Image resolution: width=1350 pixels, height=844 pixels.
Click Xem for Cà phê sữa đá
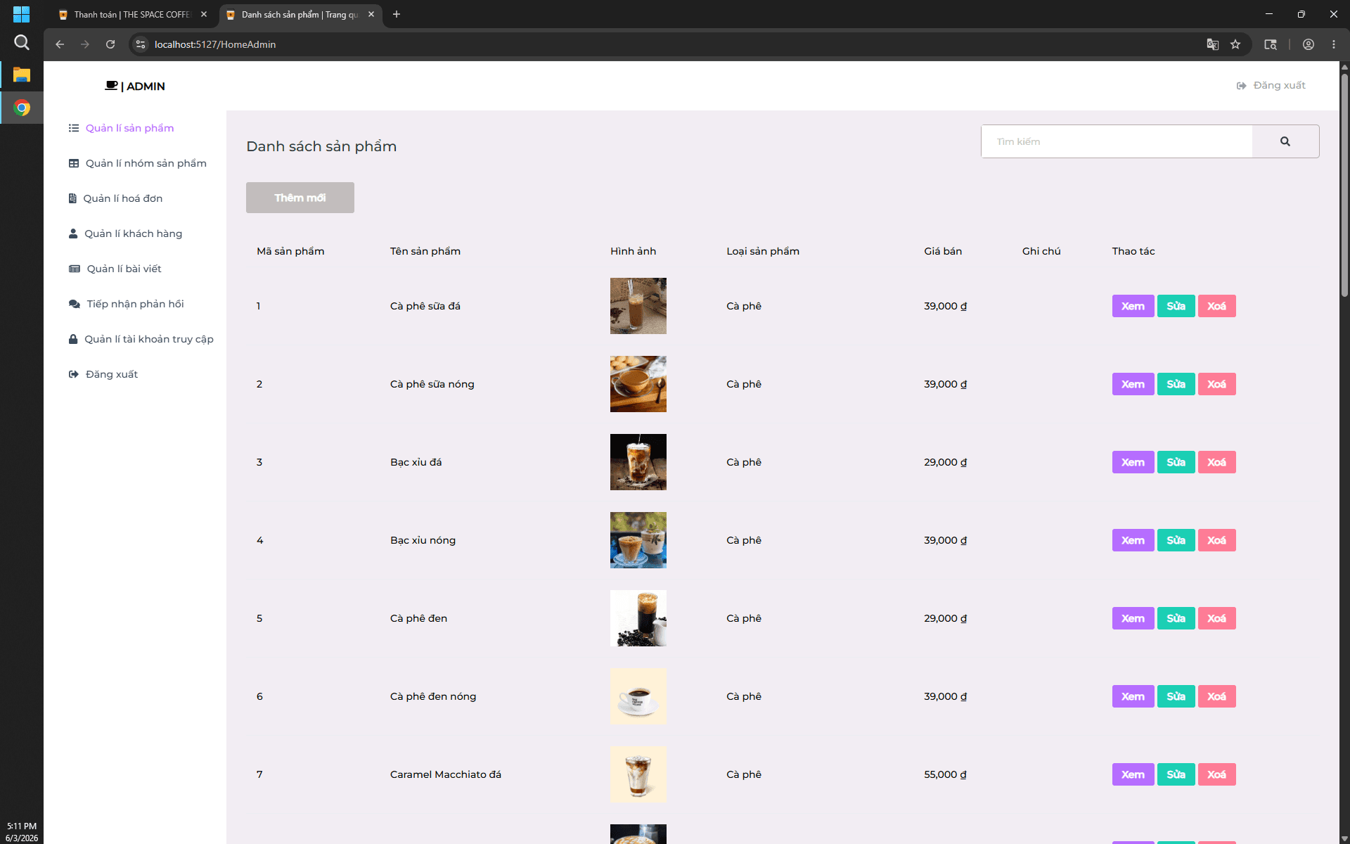(1133, 306)
